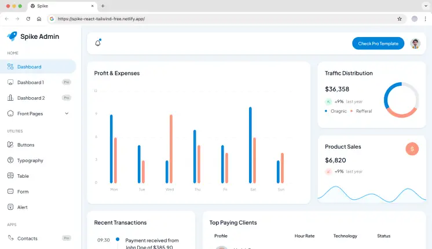This screenshot has width=432, height=249.
Task: Expand the Front Pages chevron
Action: pyautogui.click(x=67, y=113)
